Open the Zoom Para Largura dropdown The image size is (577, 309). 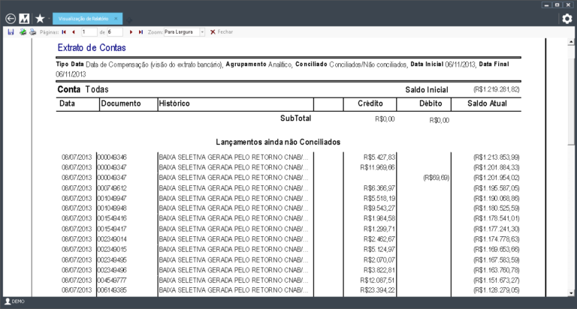point(202,32)
